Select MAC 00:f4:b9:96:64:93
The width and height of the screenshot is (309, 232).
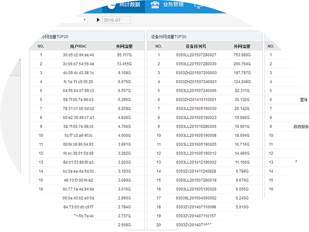[78, 144]
